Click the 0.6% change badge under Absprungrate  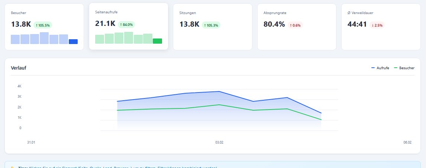click(295, 25)
